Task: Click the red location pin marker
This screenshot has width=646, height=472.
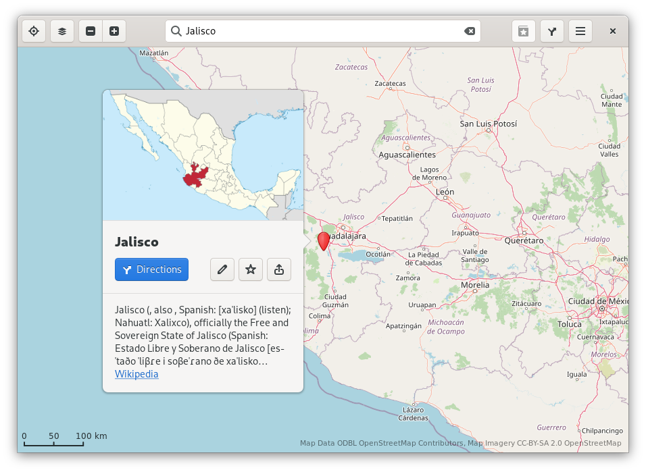Action: [x=324, y=241]
